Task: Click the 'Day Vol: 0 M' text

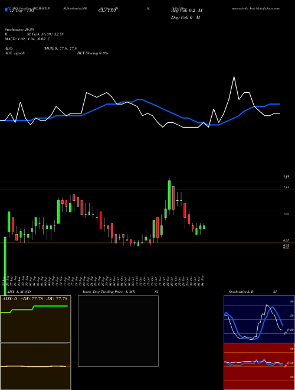Action: 185,17
